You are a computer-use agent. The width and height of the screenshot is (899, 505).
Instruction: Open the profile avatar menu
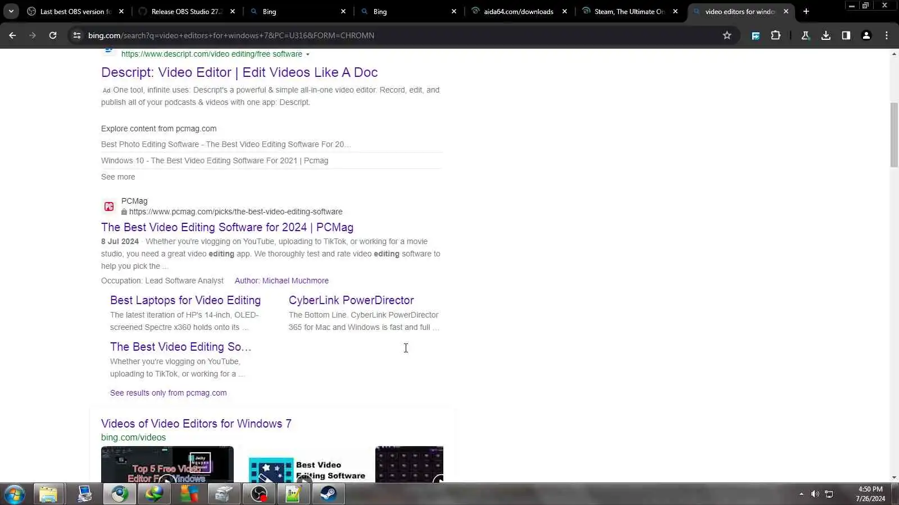pyautogui.click(x=866, y=35)
